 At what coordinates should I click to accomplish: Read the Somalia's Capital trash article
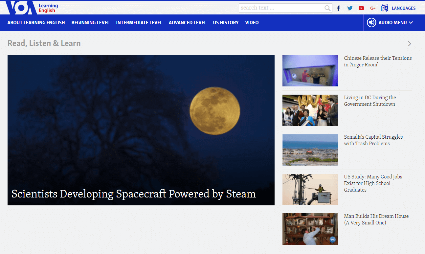pyautogui.click(x=373, y=140)
